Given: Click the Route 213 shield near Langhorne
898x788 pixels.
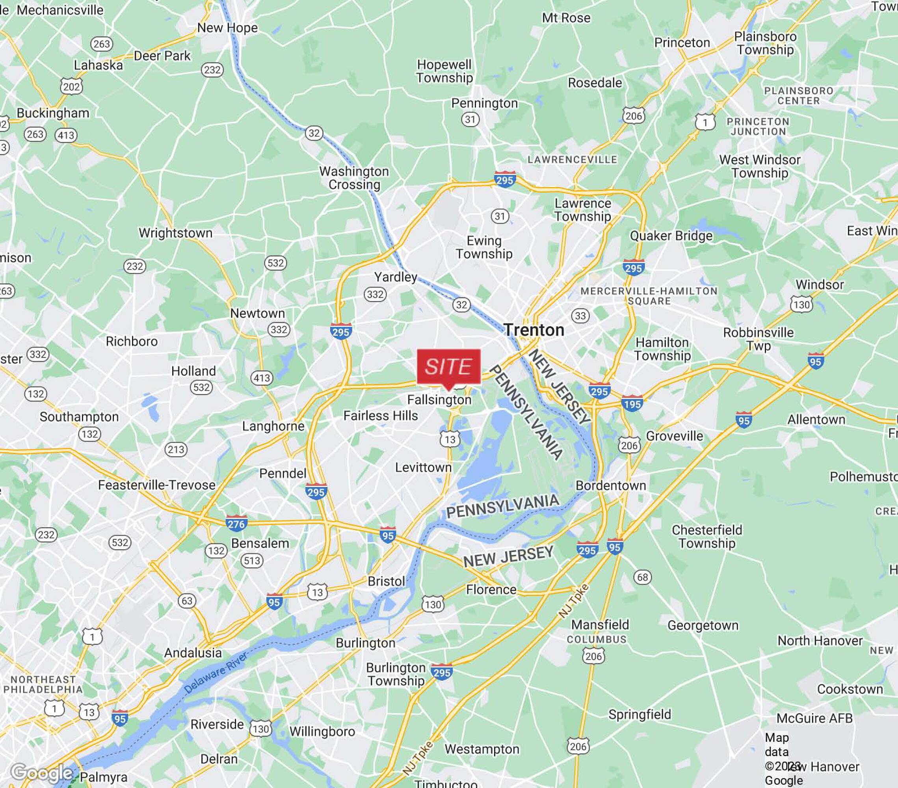Looking at the screenshot, I should (x=176, y=449).
